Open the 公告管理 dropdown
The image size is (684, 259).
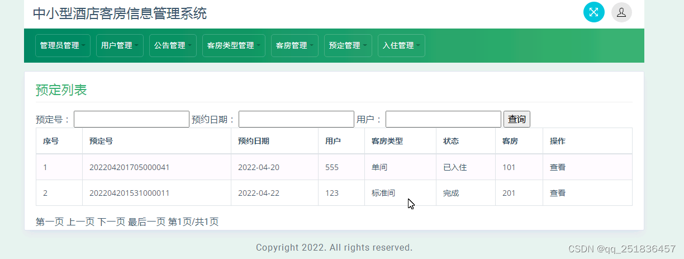173,46
